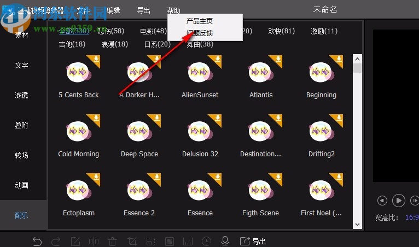This screenshot has width=419, height=247.
Task: Step back with previous frame button
Action: (x=382, y=201)
